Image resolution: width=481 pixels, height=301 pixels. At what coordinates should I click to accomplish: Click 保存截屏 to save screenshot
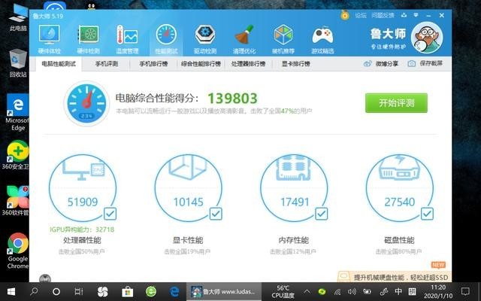click(425, 63)
